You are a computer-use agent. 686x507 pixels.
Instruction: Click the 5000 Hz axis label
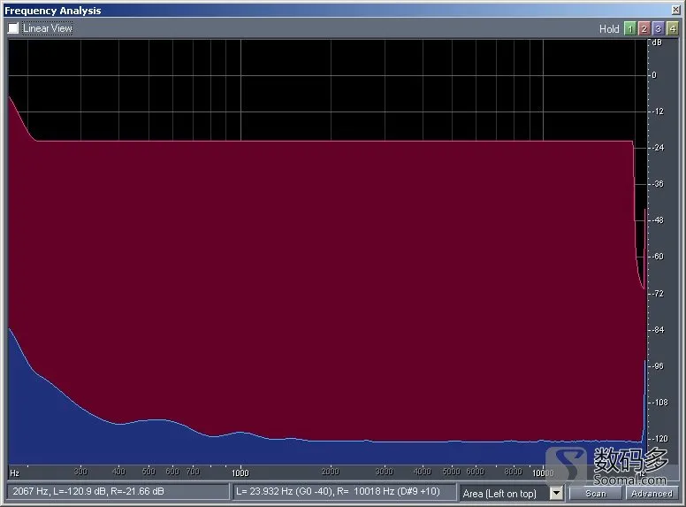(451, 472)
